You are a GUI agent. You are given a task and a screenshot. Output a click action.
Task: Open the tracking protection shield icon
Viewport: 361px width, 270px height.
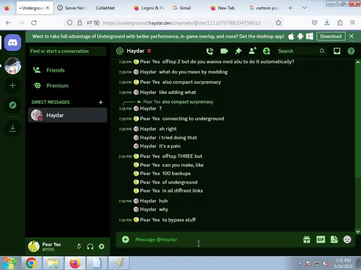[70, 22]
